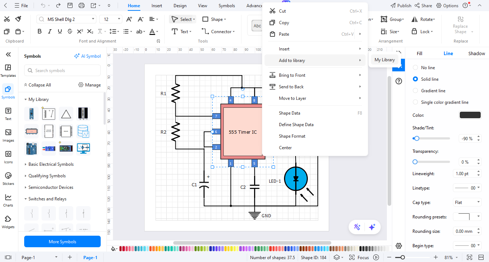The image size is (489, 262).
Task: Click the Cut scissors icon in Clipboard group
Action: pos(7,19)
